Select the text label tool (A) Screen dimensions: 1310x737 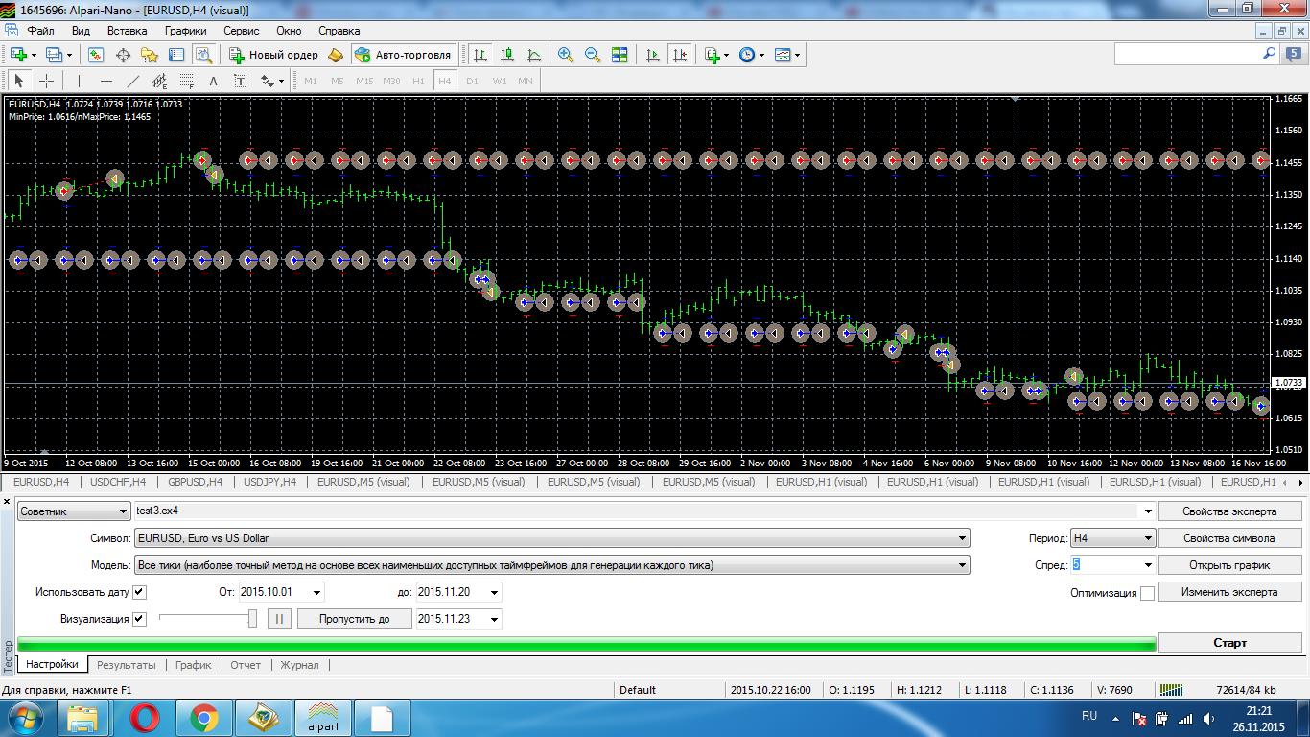pos(213,81)
